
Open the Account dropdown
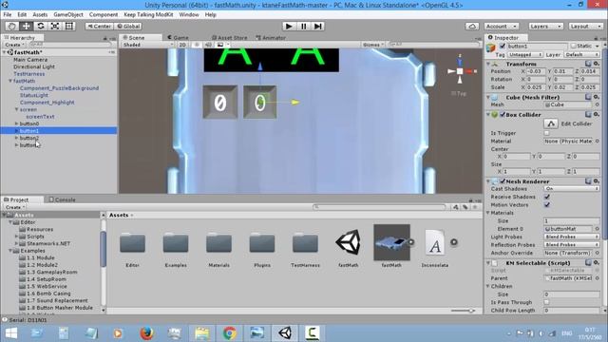tap(502, 26)
